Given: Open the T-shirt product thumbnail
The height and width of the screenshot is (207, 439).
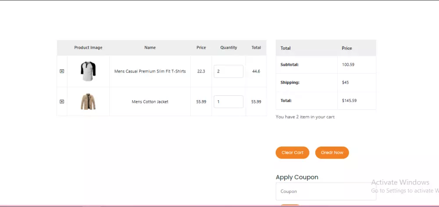Looking at the screenshot, I should pyautogui.click(x=88, y=71).
